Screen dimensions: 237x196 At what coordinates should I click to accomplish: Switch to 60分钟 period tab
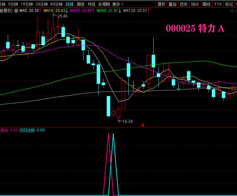57,4
